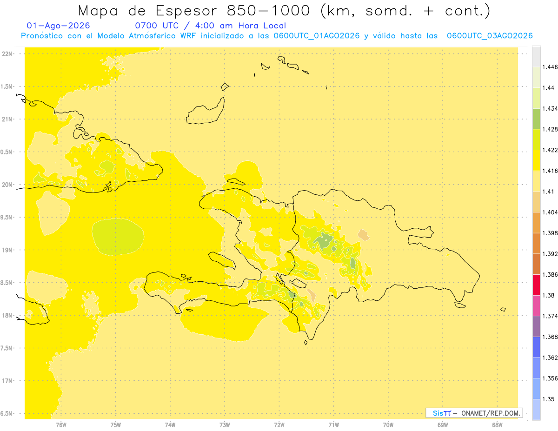558x431 pixels.
Task: Click the "72W" longitude axis label
Action: tap(279, 425)
